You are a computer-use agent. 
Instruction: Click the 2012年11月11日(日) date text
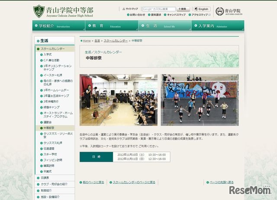pyautogui.click(x=131, y=159)
